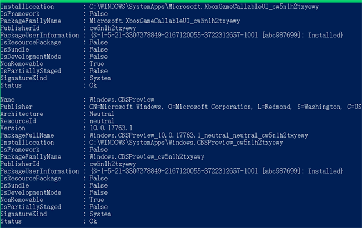Image resolution: width=362 pixels, height=228 pixels.
Task: Click the Publisher property label
Action: (16, 107)
